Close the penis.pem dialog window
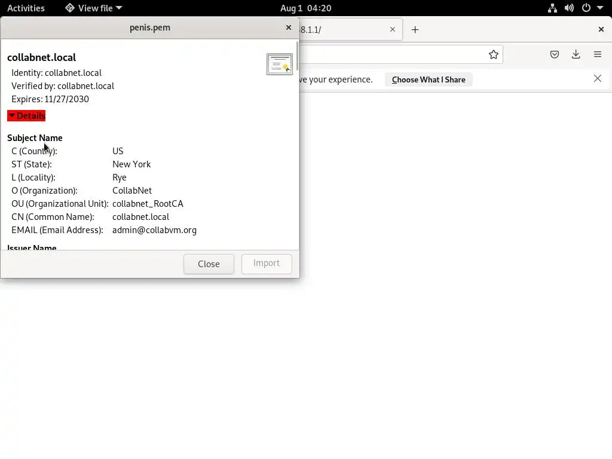This screenshot has height=459, width=612. [x=289, y=27]
